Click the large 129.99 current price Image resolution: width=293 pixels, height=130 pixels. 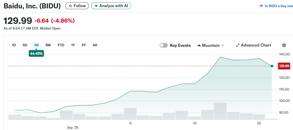click(x=18, y=21)
